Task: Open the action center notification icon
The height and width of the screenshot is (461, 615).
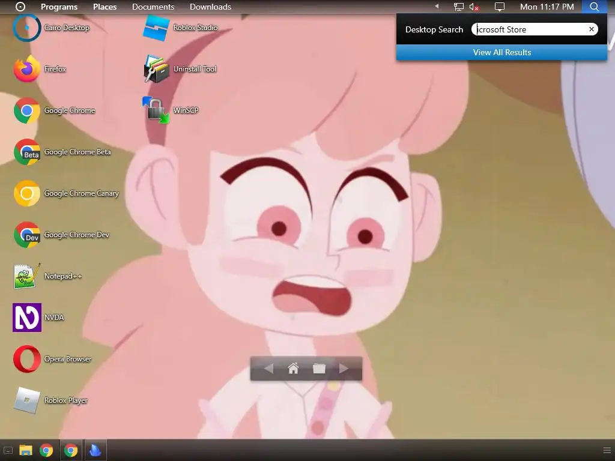Action: pyautogui.click(x=499, y=7)
